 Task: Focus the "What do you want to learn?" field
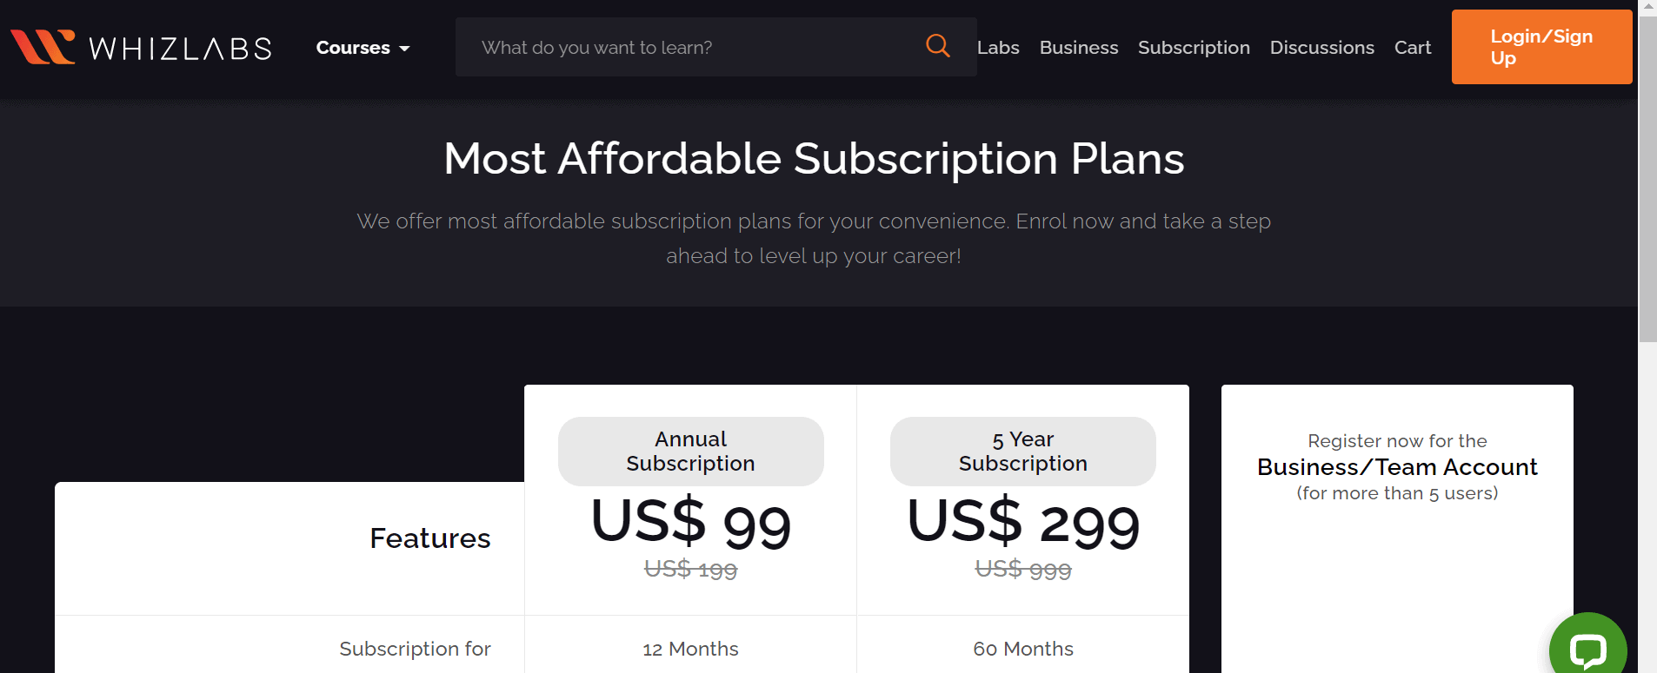coord(687,48)
